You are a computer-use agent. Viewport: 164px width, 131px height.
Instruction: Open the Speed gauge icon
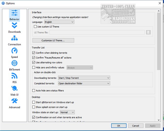click(14, 50)
